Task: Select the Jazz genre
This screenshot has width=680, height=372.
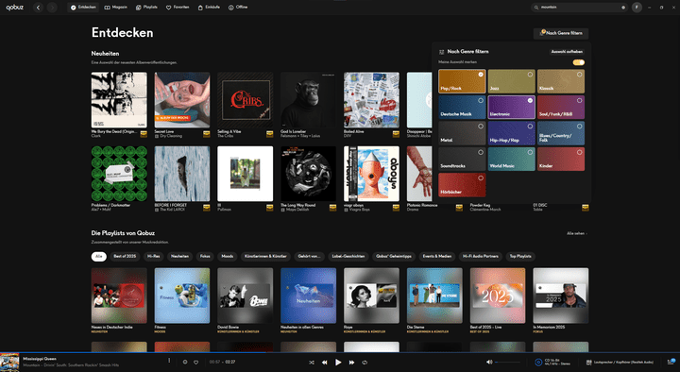Action: click(x=511, y=81)
